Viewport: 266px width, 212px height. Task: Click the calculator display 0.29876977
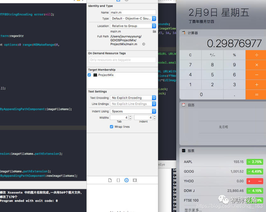pyautogui.click(x=234, y=43)
